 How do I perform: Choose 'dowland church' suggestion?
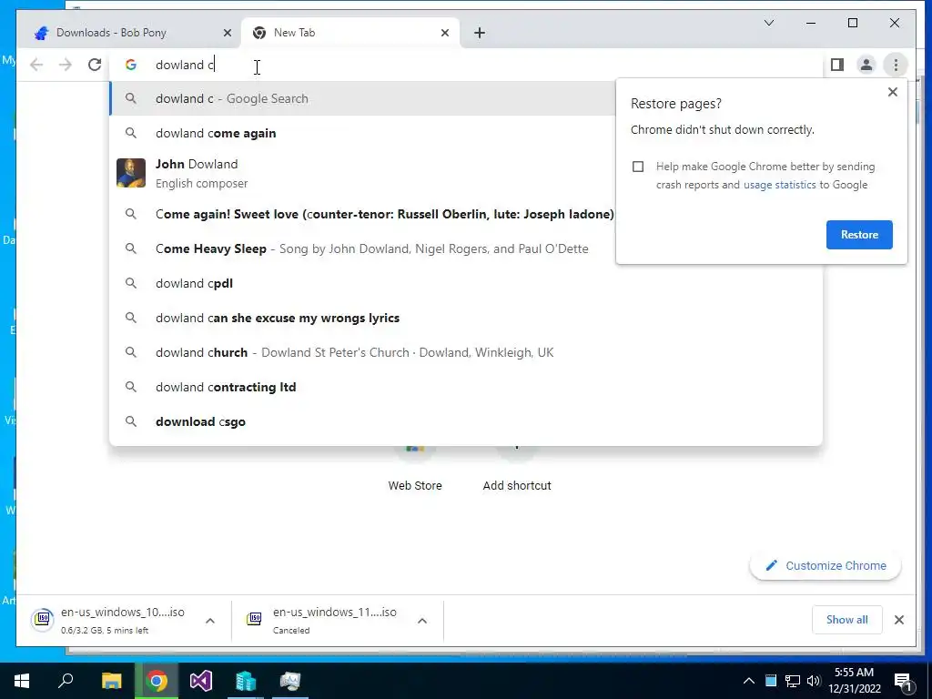pyautogui.click(x=466, y=352)
